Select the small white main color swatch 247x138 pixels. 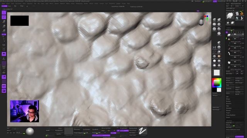[219, 90]
